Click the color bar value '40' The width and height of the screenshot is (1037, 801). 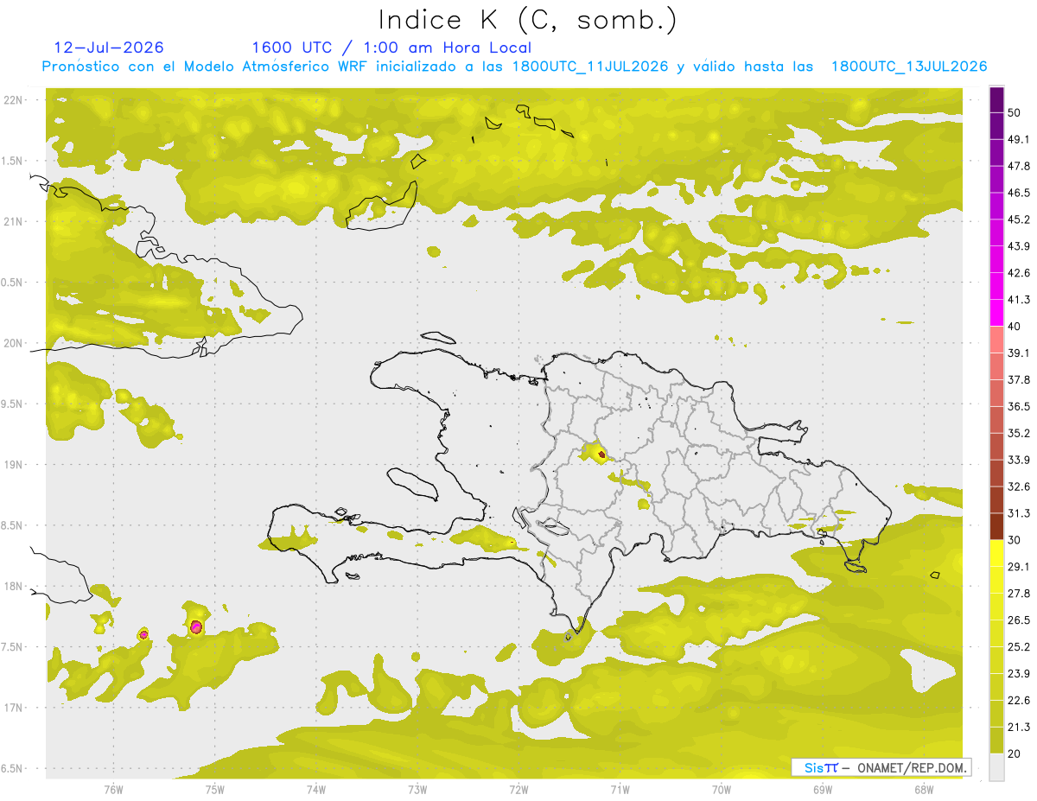[x=1015, y=327]
